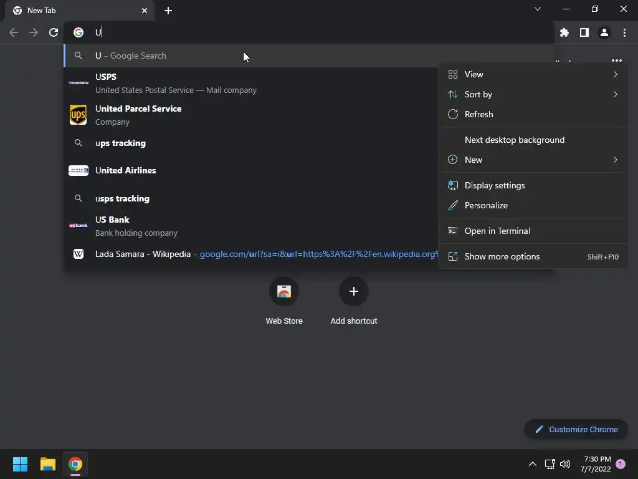
Task: Open the Chrome profile avatar
Action: (604, 32)
